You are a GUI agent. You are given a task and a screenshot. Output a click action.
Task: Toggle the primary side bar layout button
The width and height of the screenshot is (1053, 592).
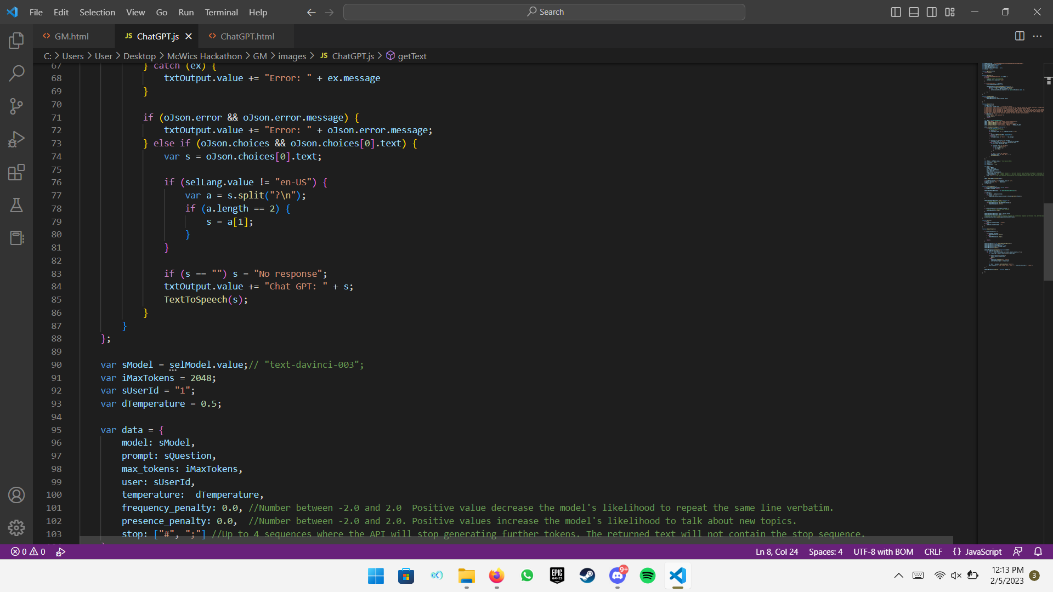[x=896, y=12]
